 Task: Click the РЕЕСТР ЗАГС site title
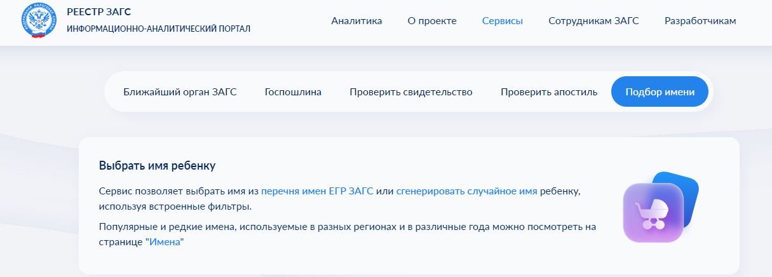[98, 12]
